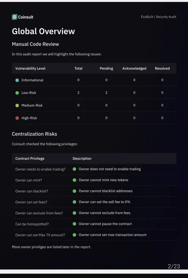Image resolution: width=188 pixels, height=278 pixels.
Task: Click the EcoBuilt / Security Audit breadcrumb
Action: [159, 17]
